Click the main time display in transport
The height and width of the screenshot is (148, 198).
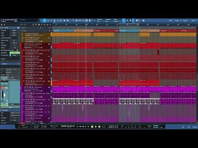tap(68, 126)
